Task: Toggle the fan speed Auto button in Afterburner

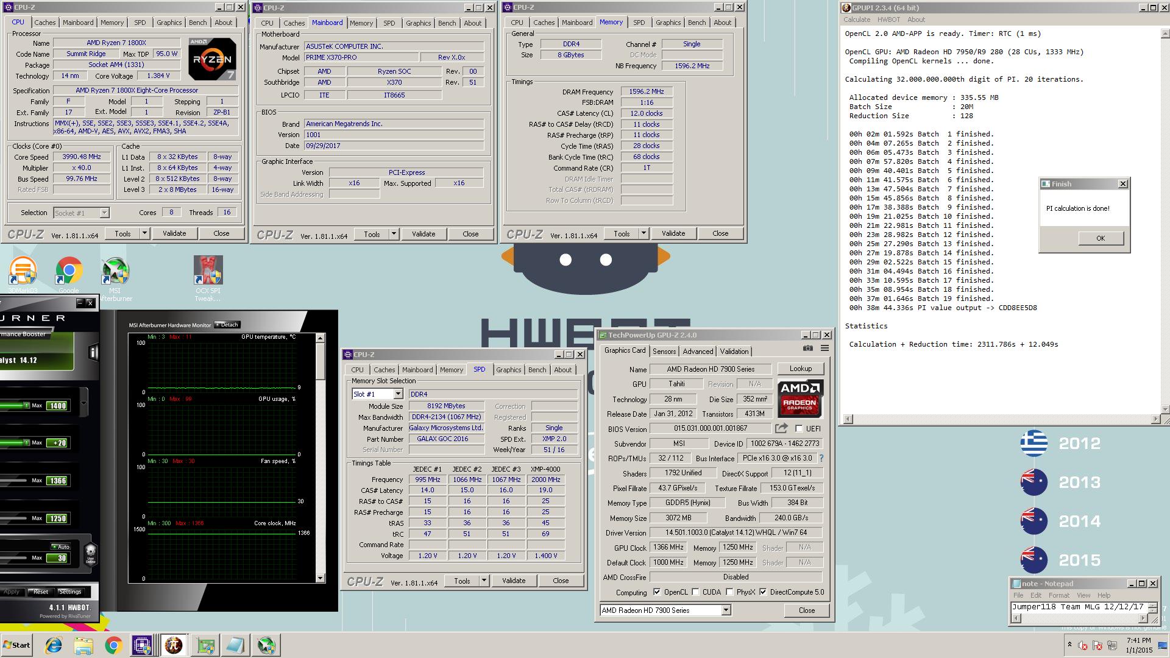Action: coord(60,547)
